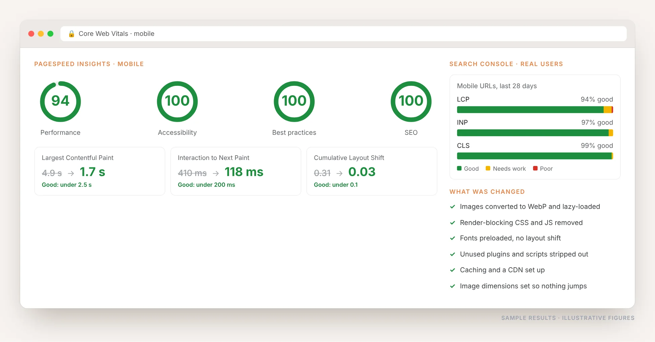Click the "Good: under 200 ms" threshold text

coord(207,185)
